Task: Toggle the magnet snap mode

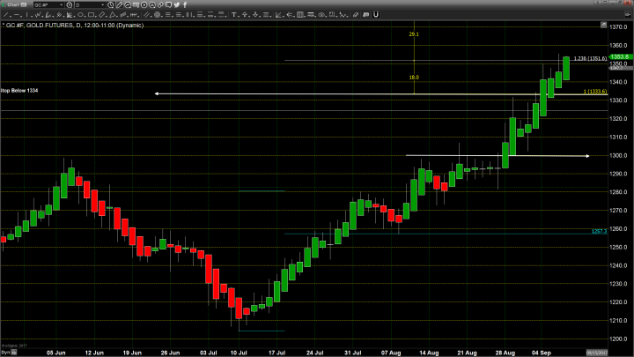Action: [127, 4]
